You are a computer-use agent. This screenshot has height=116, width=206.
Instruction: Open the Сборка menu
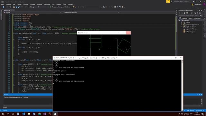point(26,4)
